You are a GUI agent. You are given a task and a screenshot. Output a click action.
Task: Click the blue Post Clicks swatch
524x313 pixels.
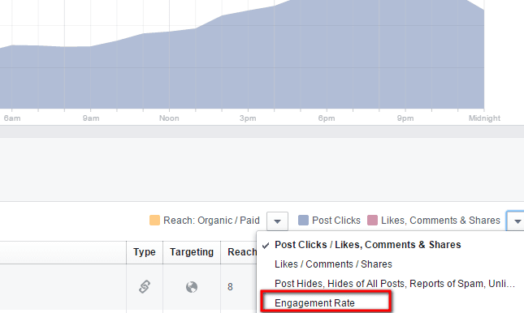click(x=303, y=221)
